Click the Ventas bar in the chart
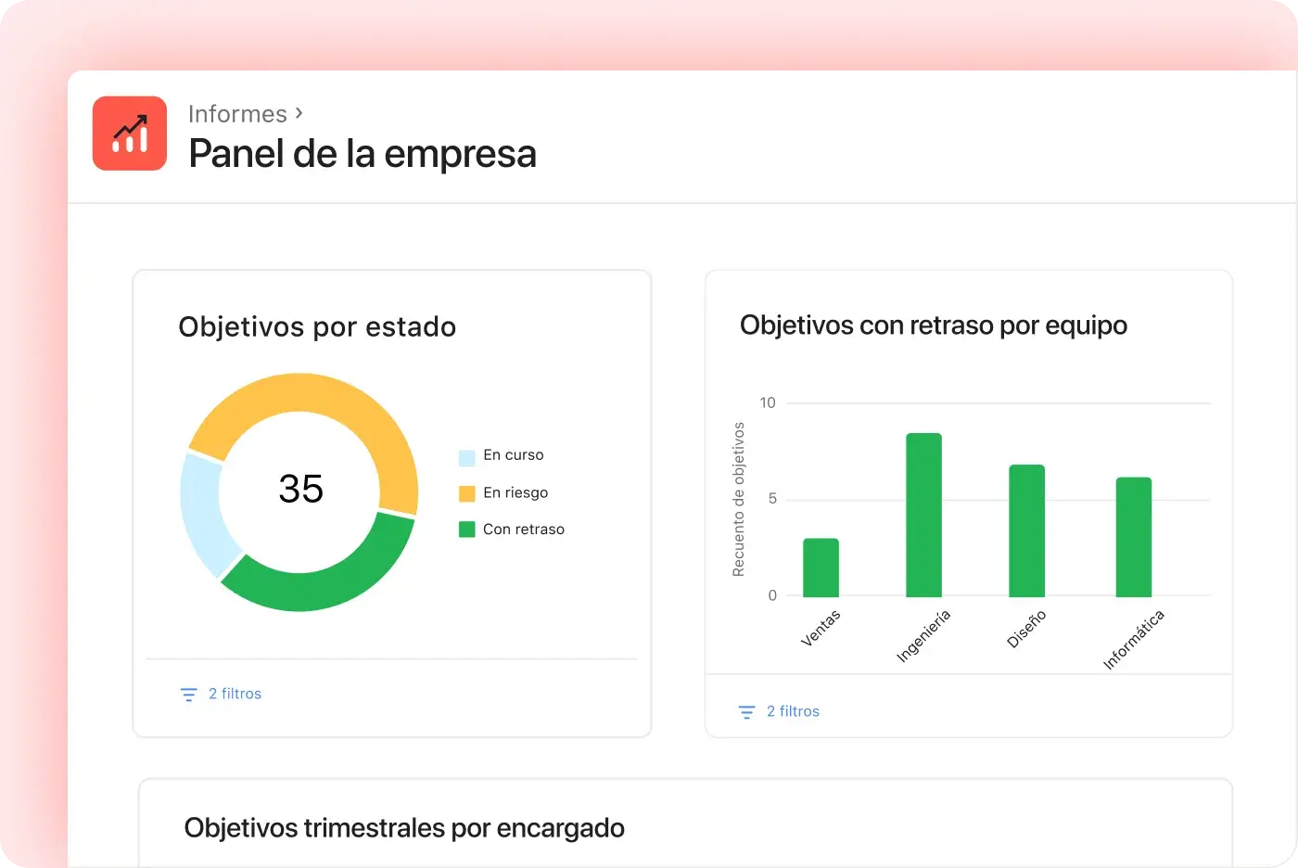 point(821,568)
